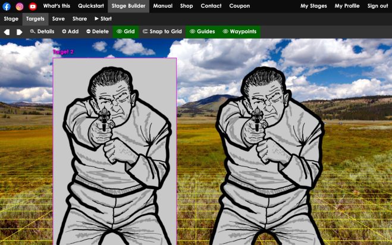Go to My Stages

click(313, 6)
